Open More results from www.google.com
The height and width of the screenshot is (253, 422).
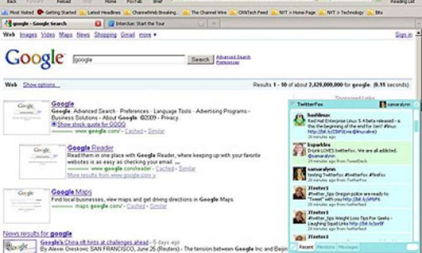[111, 175]
